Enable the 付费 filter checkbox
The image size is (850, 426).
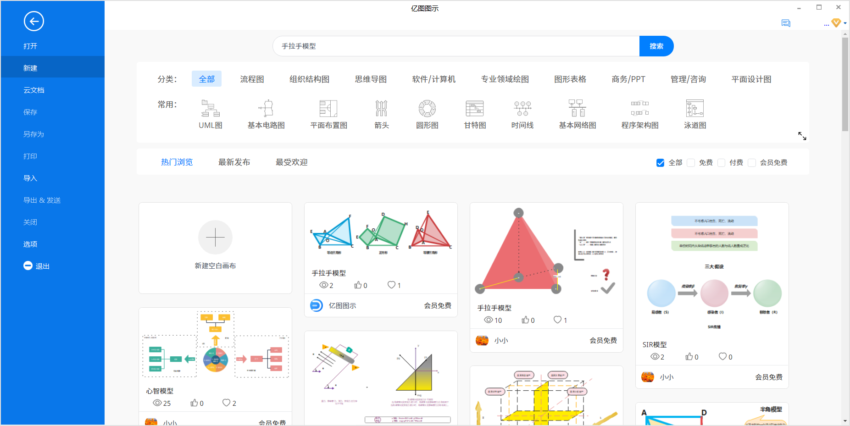click(x=722, y=163)
